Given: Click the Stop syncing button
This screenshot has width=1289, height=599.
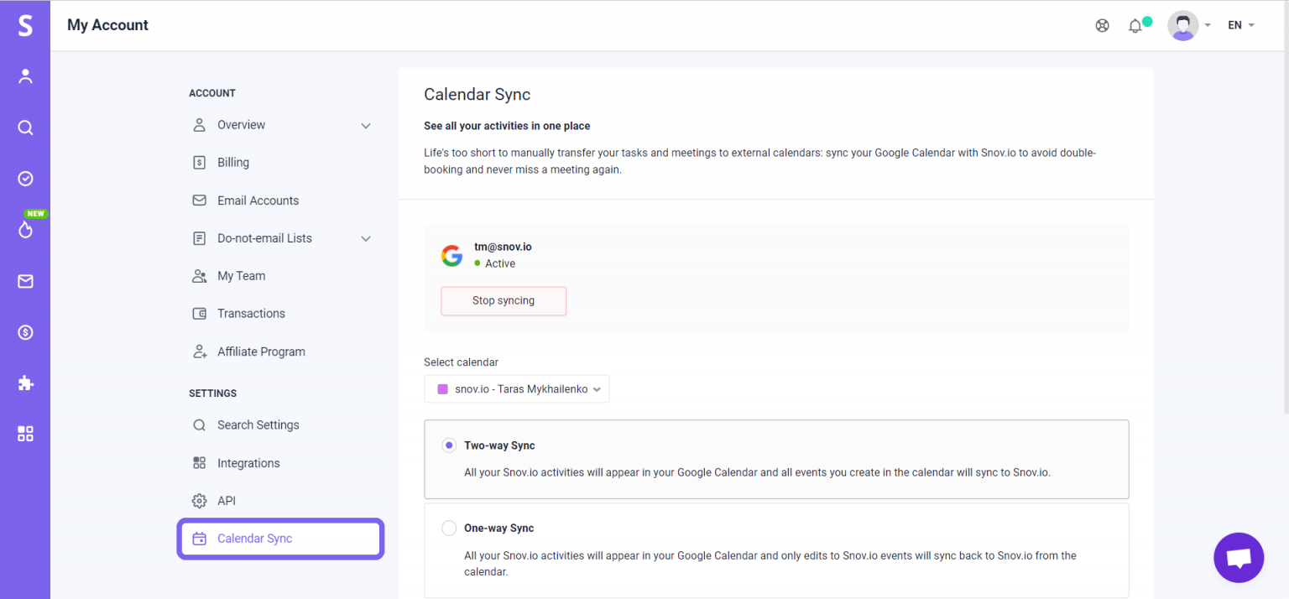Looking at the screenshot, I should pos(504,301).
